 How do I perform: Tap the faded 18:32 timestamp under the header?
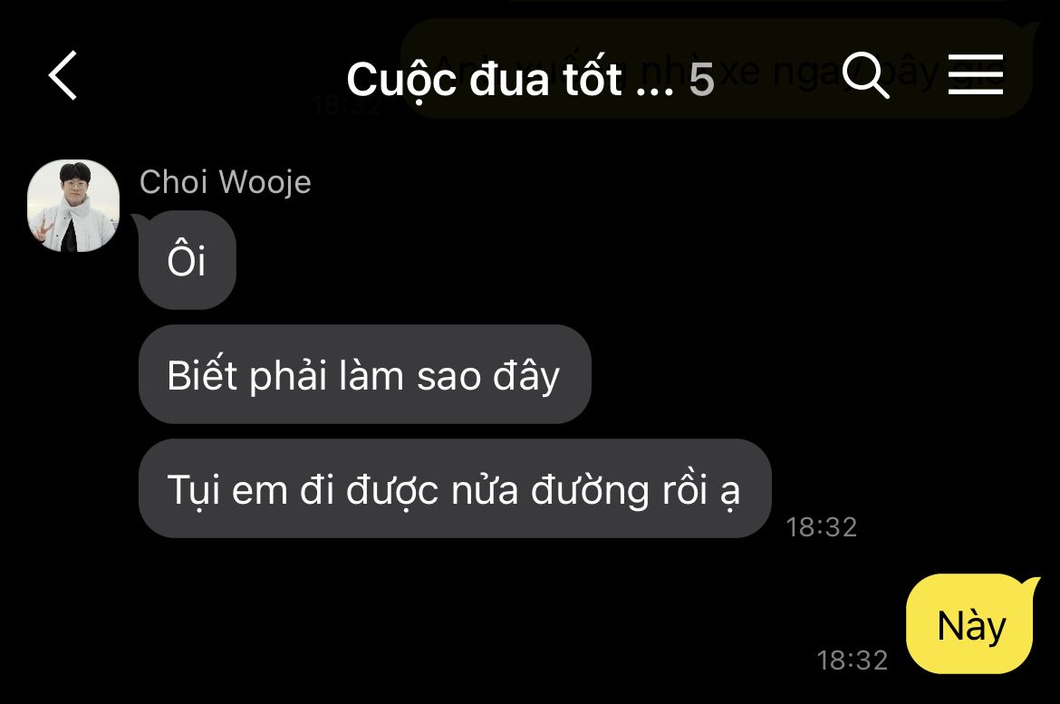[x=347, y=105]
